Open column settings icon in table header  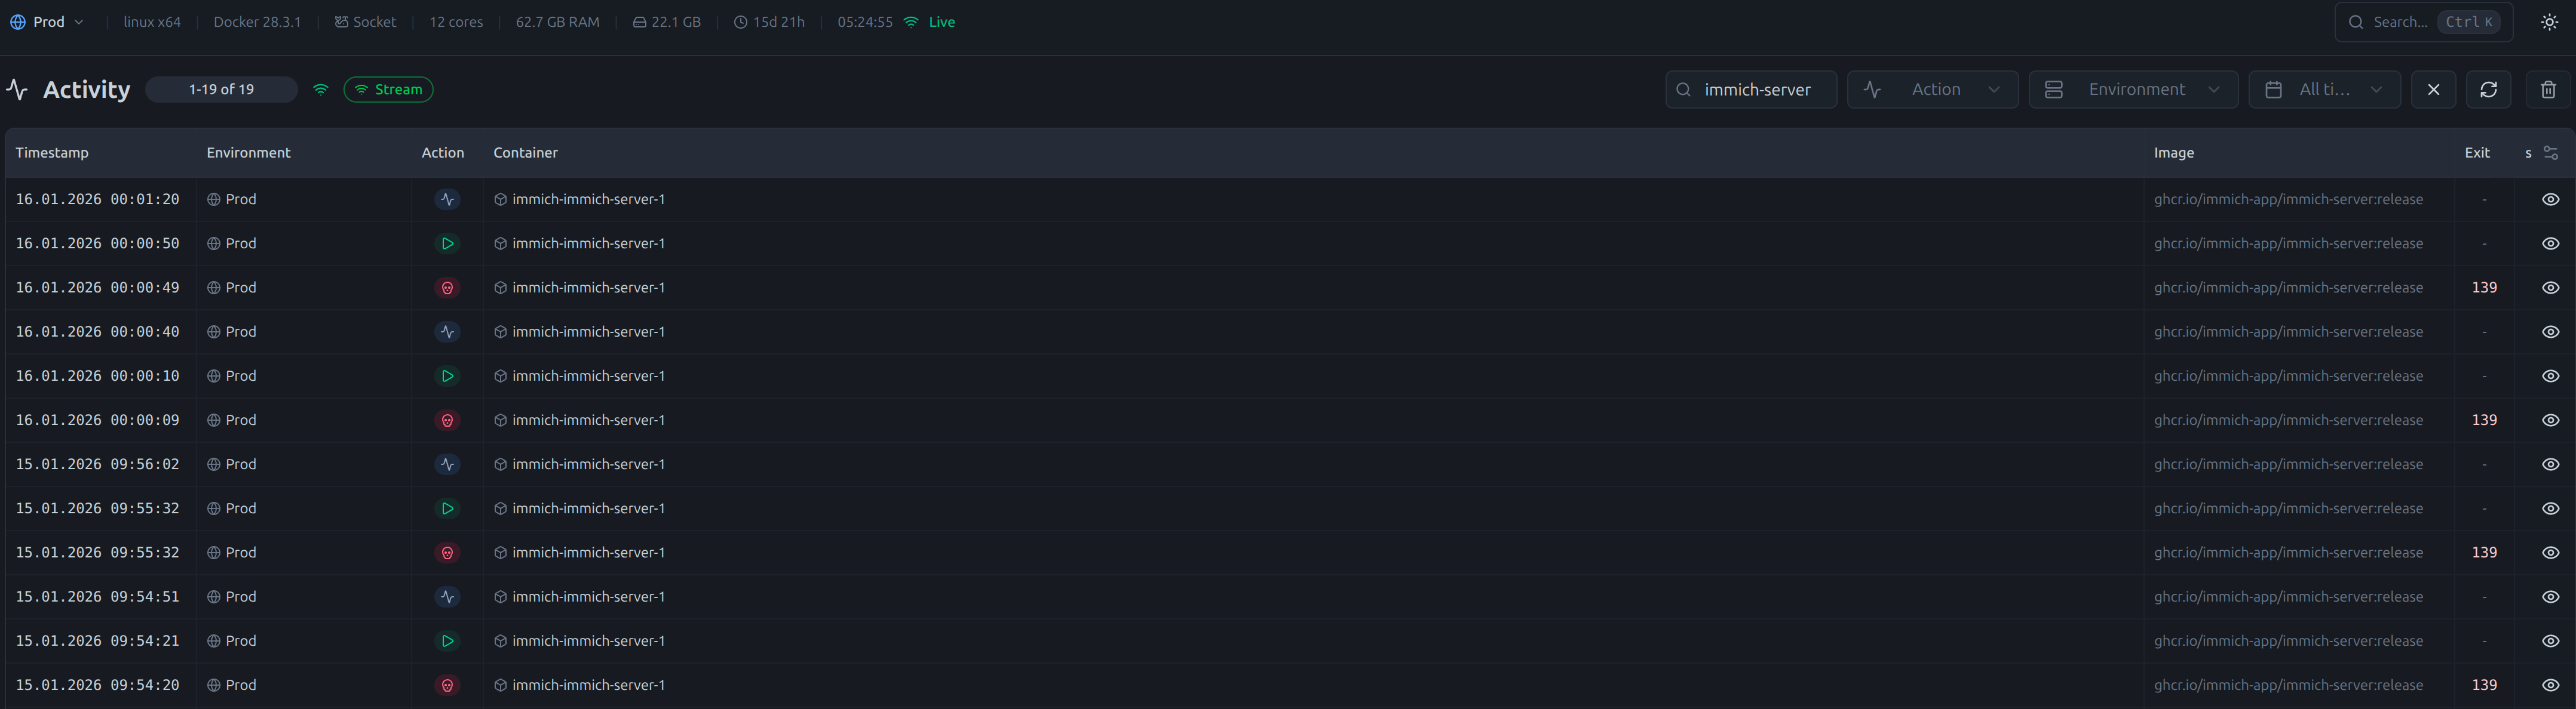(2550, 153)
